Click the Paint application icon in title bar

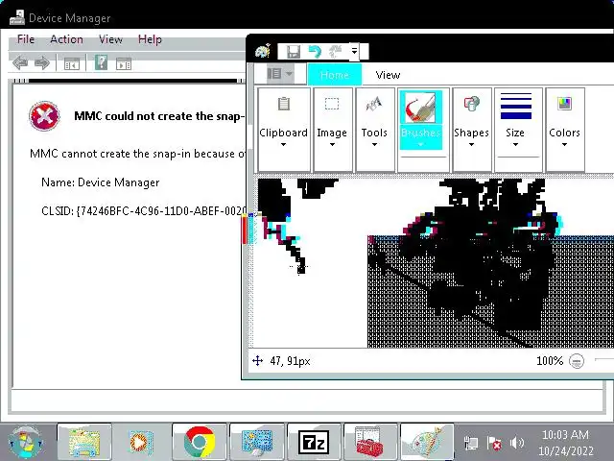[x=263, y=51]
